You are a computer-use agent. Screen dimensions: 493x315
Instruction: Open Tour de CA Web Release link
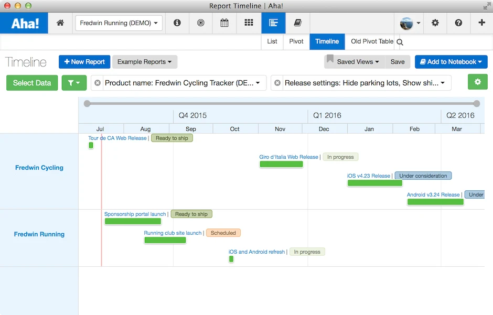(117, 138)
